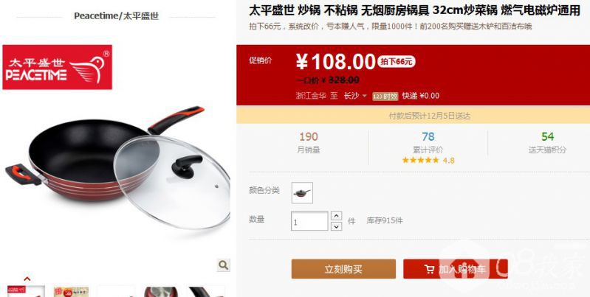
Task: View the 190 月销量 monthly sales
Action: pos(309,143)
